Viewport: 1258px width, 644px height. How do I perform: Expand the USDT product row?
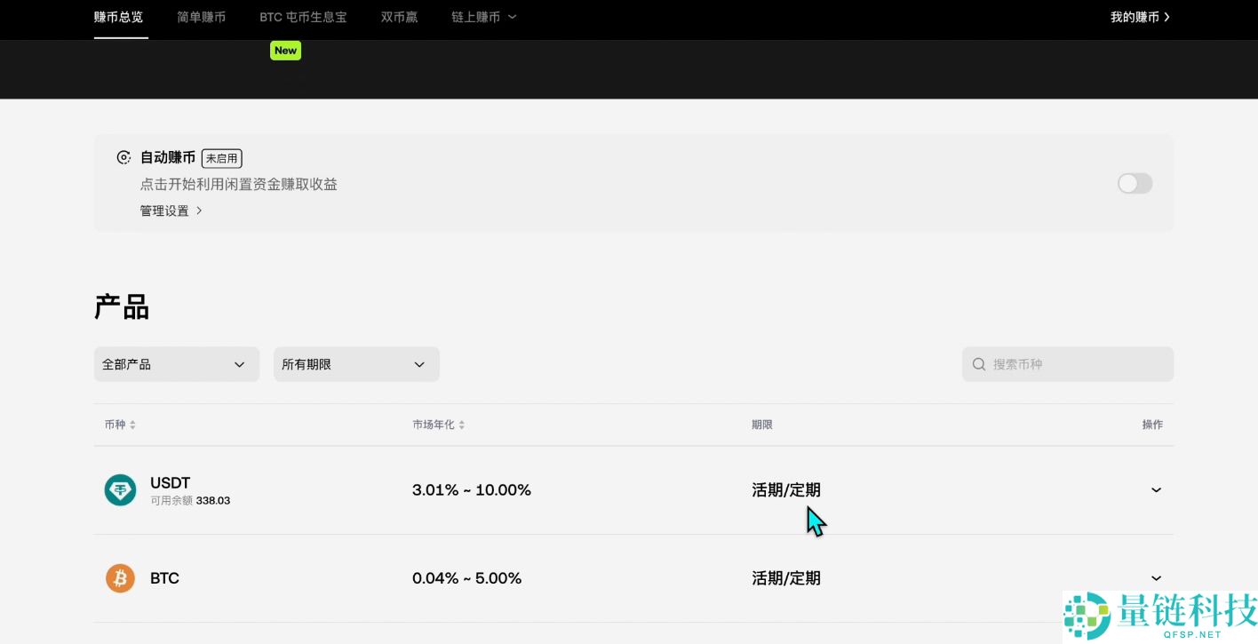pos(1156,489)
